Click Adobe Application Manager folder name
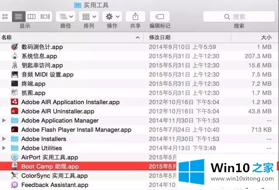The width and height of the screenshot is (279, 190). (60, 121)
